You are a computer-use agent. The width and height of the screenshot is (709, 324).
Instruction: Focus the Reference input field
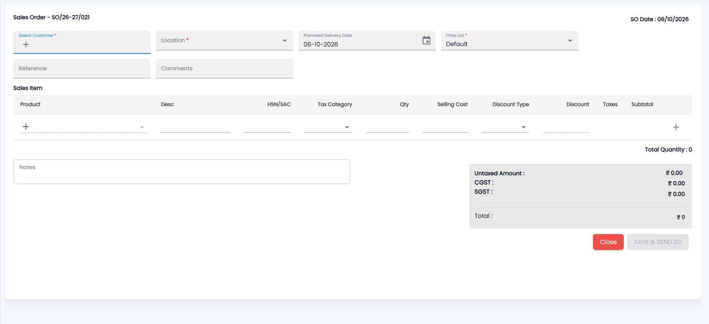82,68
